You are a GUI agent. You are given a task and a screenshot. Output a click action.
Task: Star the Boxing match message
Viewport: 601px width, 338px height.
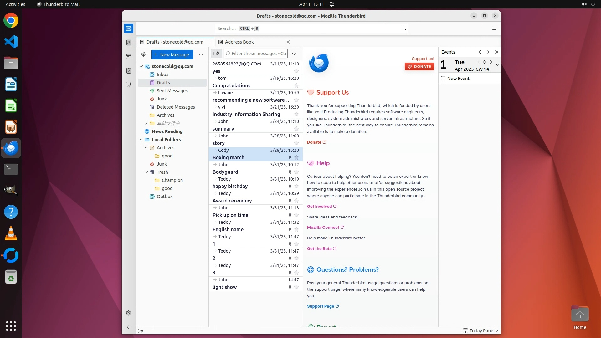click(296, 157)
